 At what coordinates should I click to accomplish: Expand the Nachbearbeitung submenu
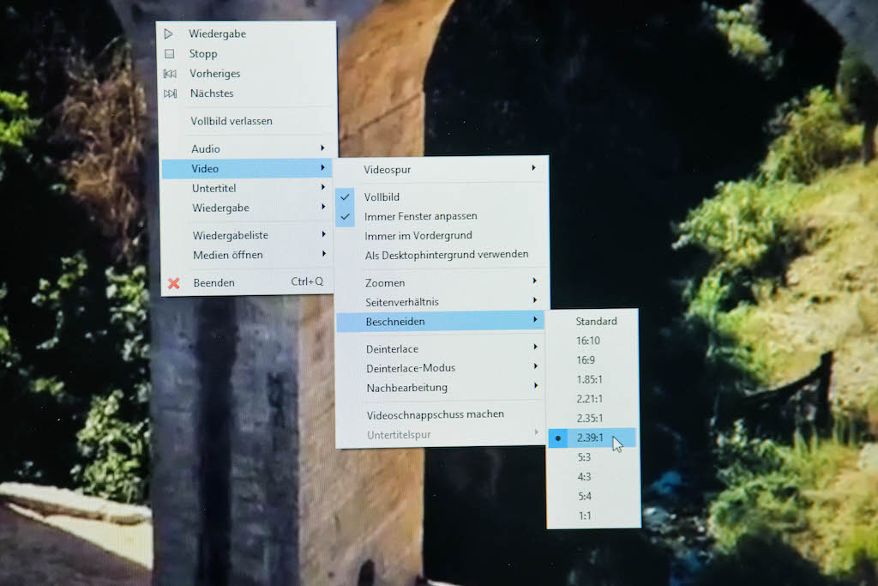(x=442, y=388)
